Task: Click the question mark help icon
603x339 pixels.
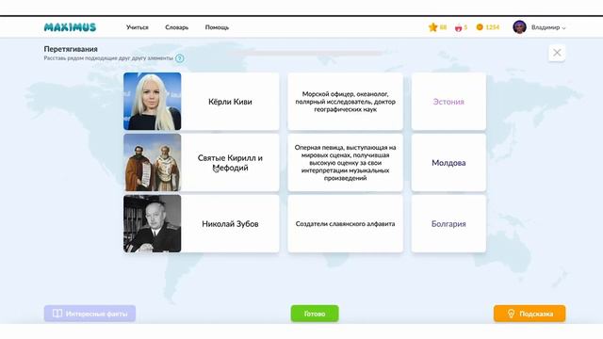Action: coord(180,58)
